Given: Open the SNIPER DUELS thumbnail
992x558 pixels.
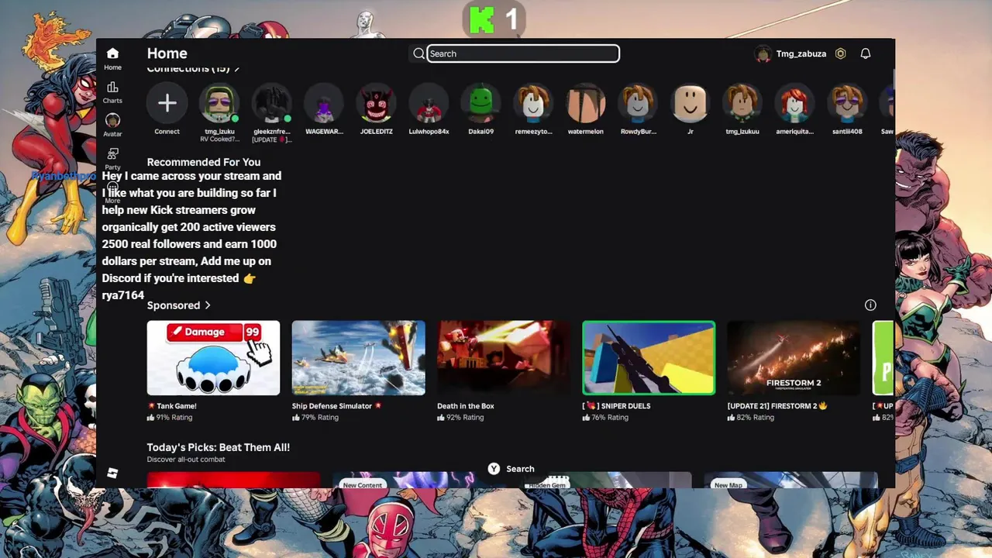Looking at the screenshot, I should click(x=649, y=358).
